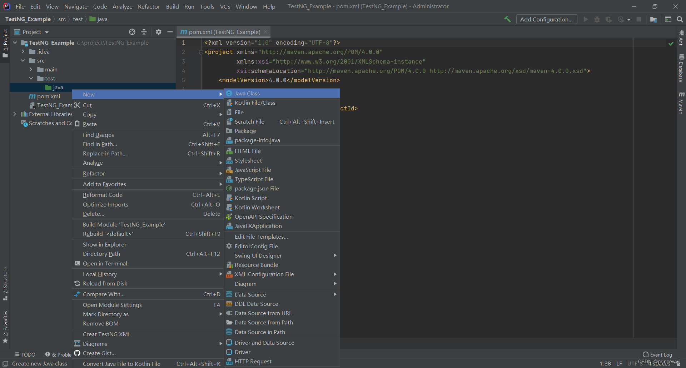Open Project Structure icon in toolbar
Screen dimensions: 686x368
[653, 19]
